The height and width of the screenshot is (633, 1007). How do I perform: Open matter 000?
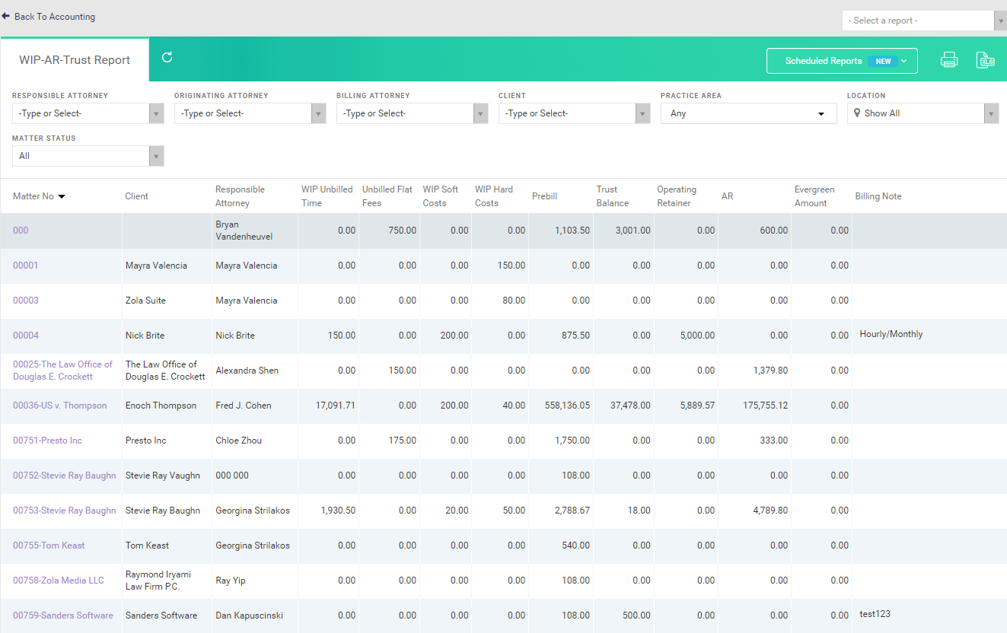pos(21,231)
